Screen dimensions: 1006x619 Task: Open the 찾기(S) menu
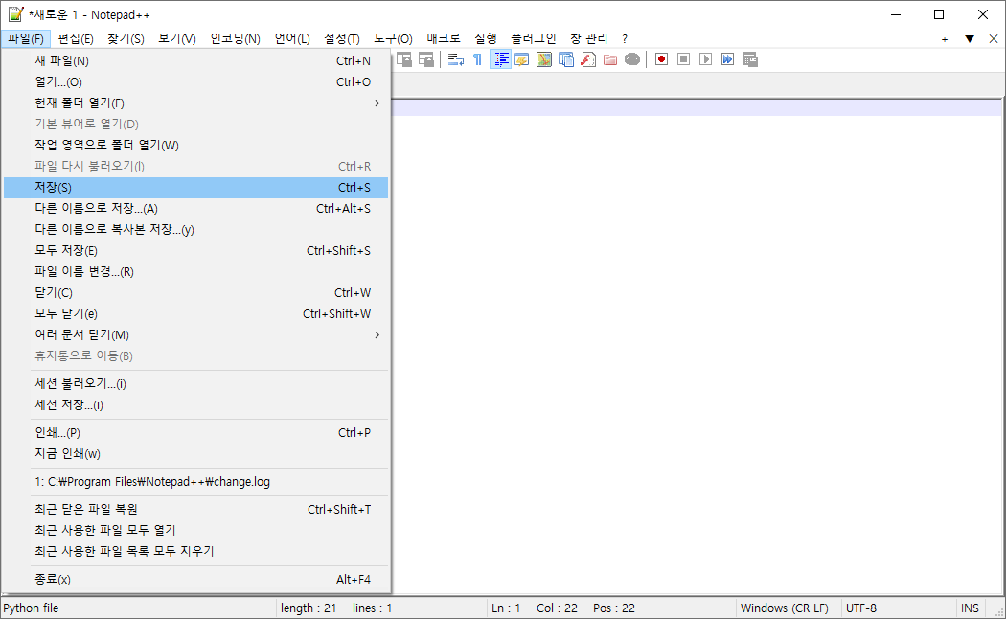[x=126, y=39]
